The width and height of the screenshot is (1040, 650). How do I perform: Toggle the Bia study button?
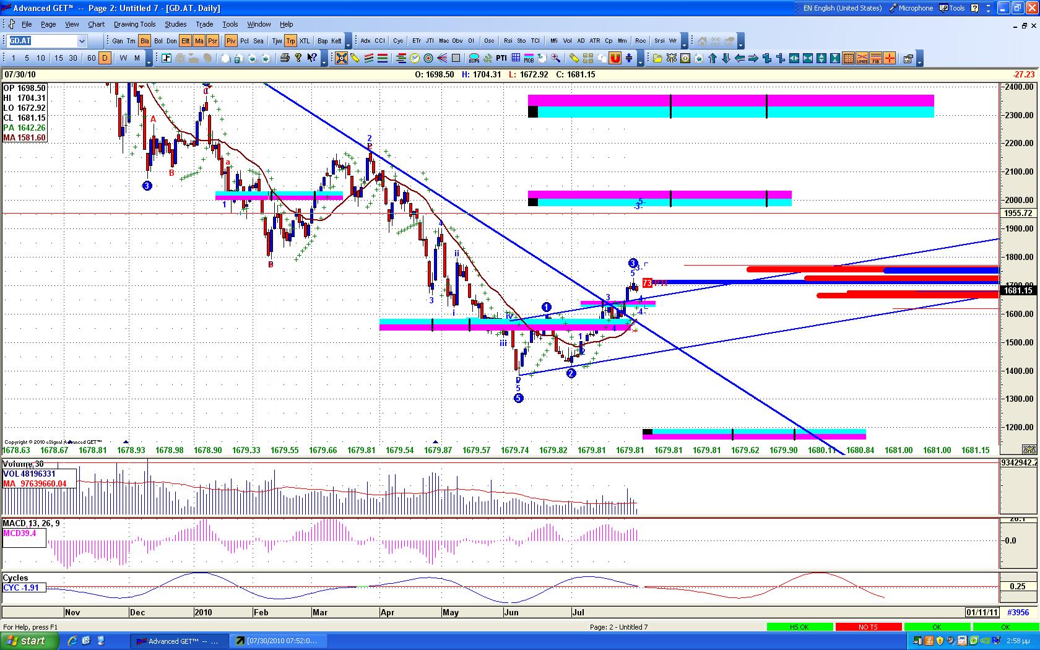tap(144, 41)
